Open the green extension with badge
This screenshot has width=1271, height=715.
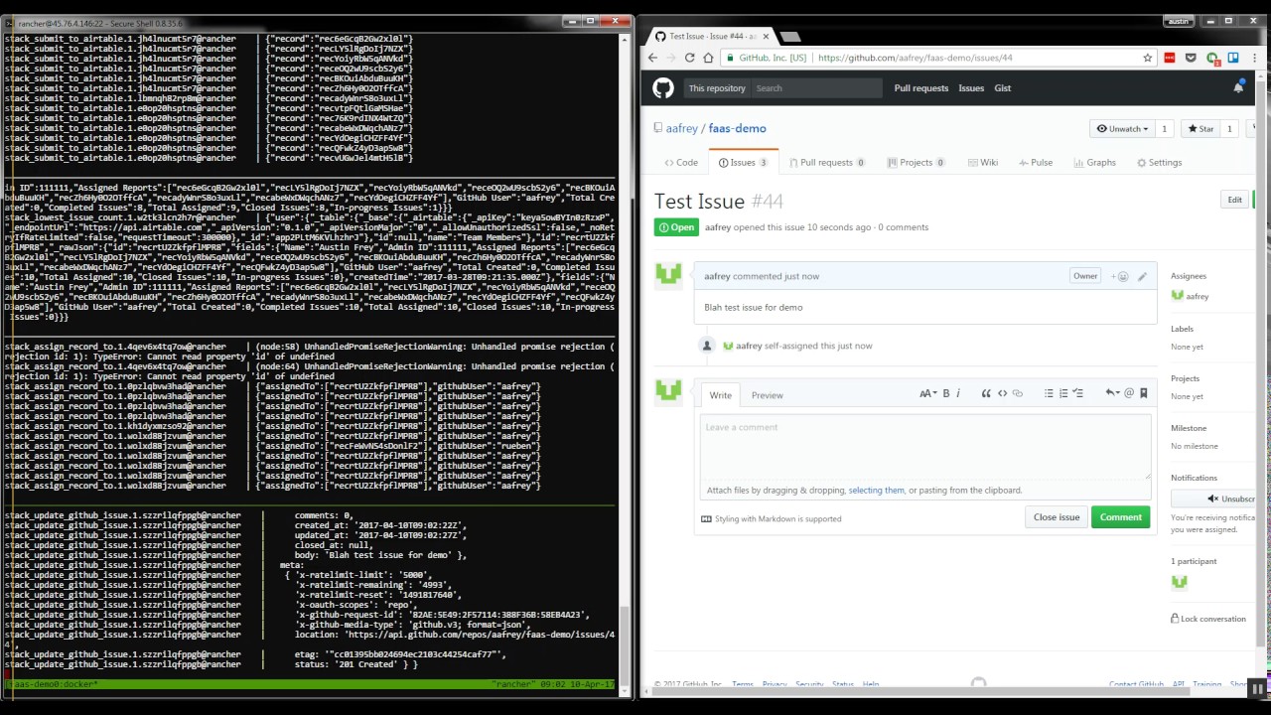pos(1212,59)
